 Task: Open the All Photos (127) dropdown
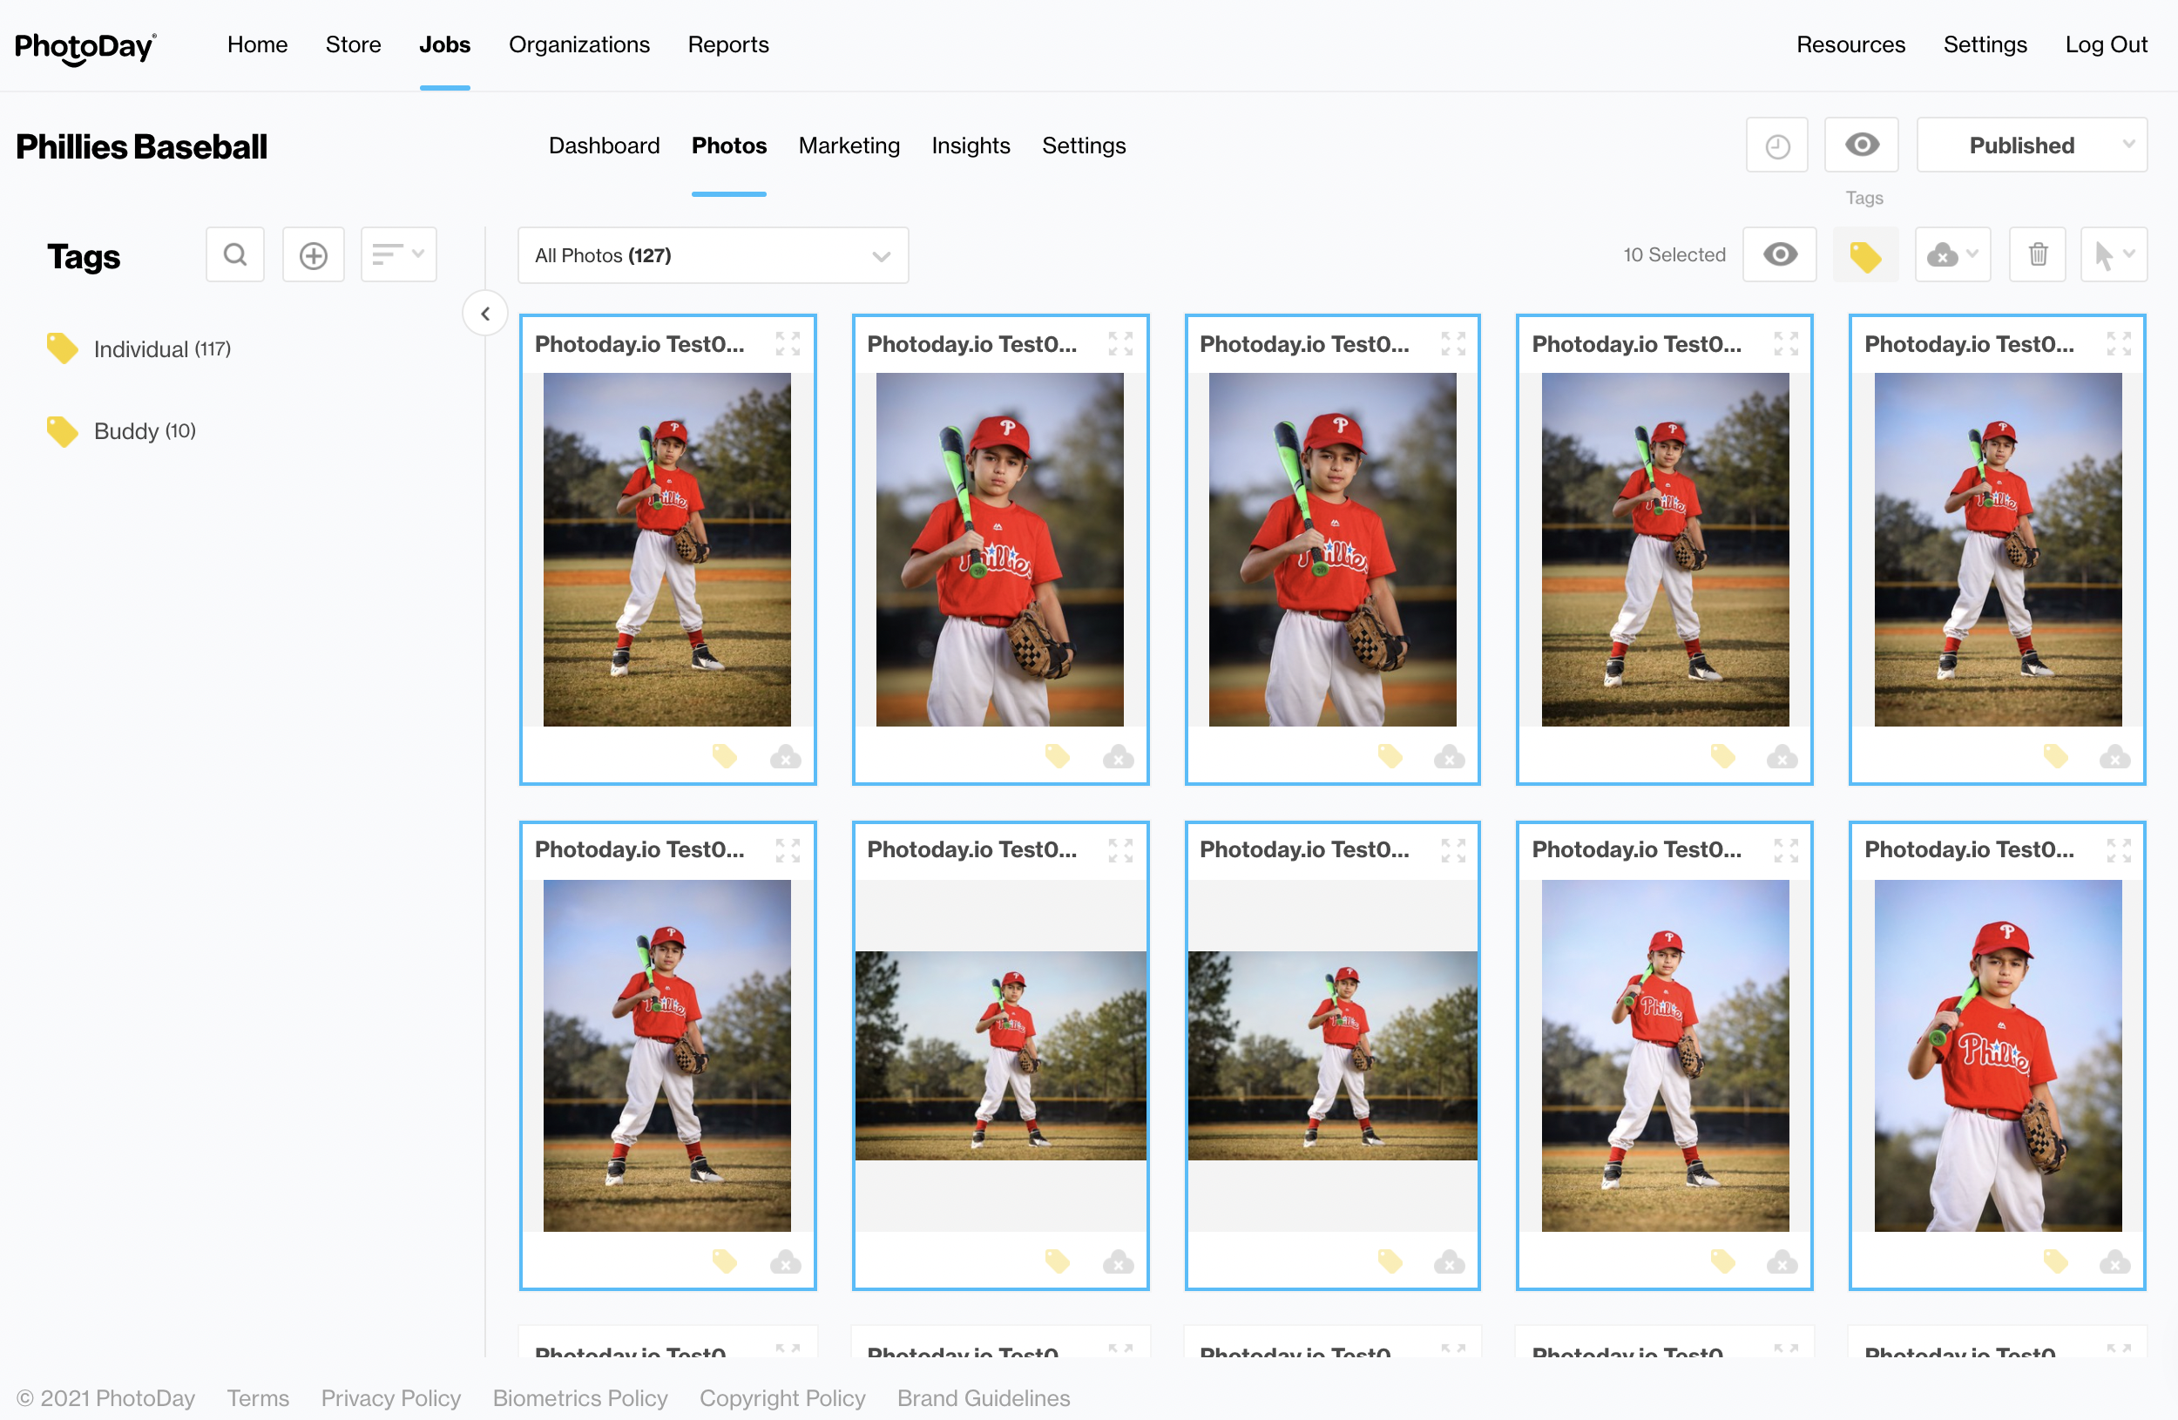[712, 255]
